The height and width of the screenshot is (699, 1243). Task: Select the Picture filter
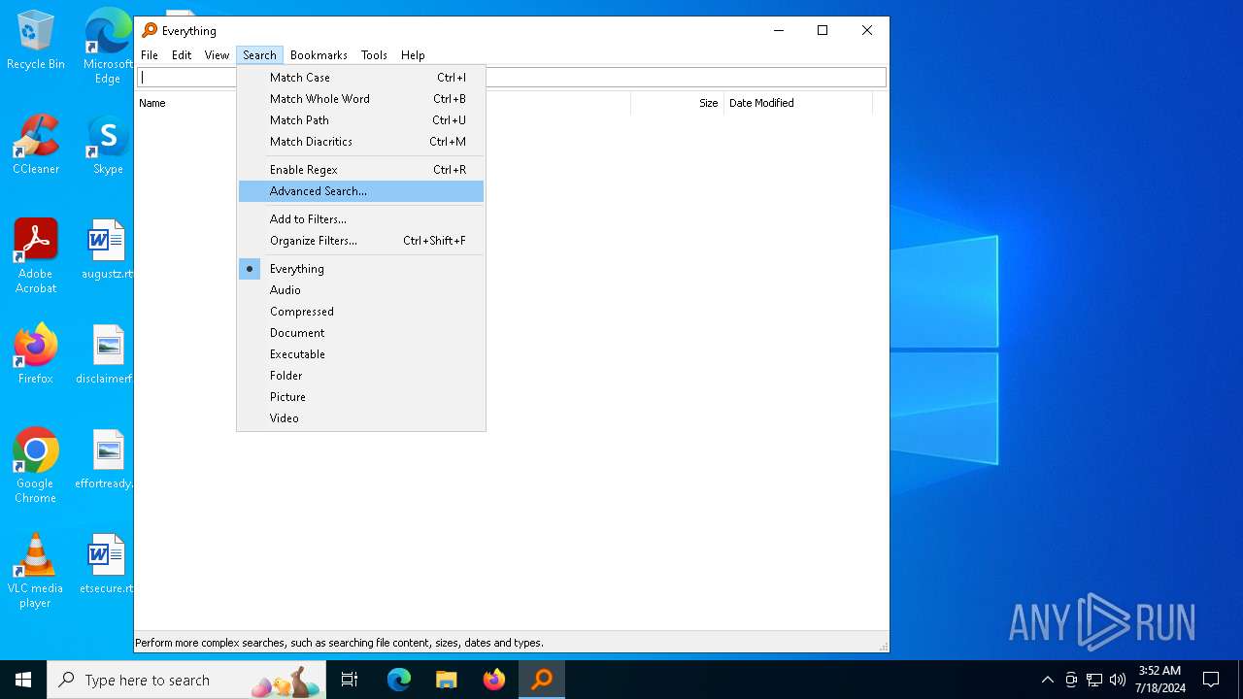point(361,397)
